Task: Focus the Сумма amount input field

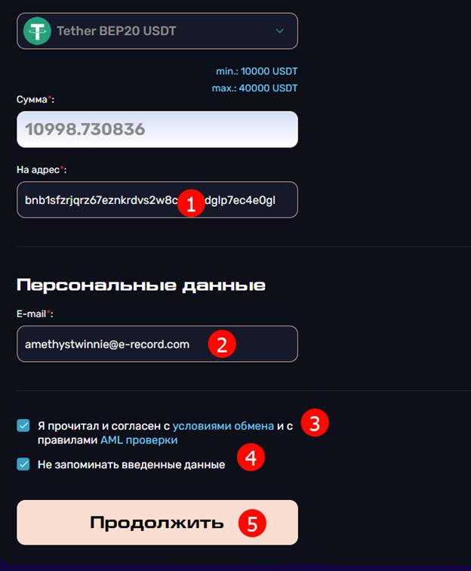Action: point(157,129)
